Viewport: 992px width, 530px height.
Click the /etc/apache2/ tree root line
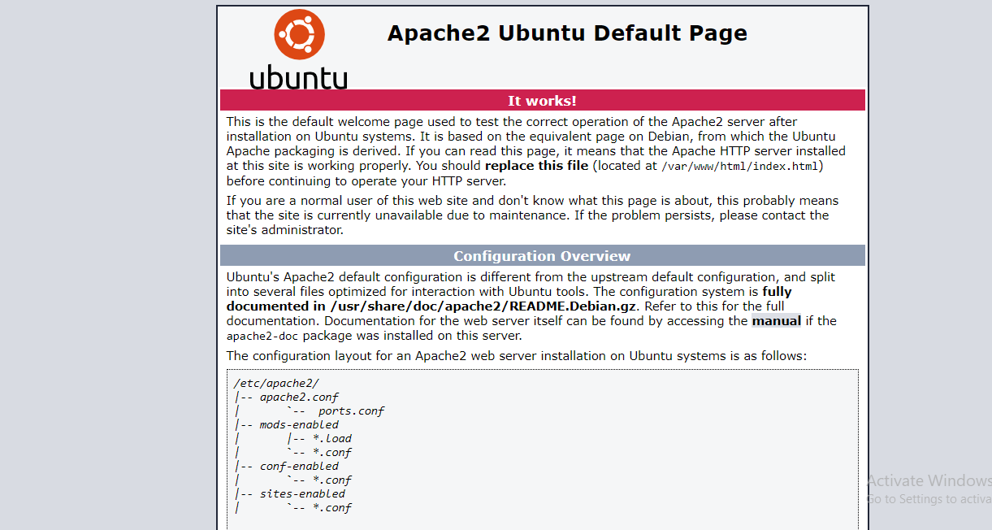276,383
